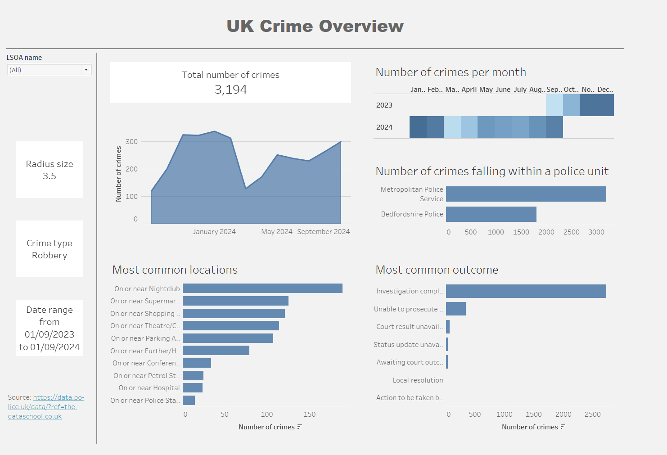Click the Dec.. column header
667x455 pixels.
[605, 90]
